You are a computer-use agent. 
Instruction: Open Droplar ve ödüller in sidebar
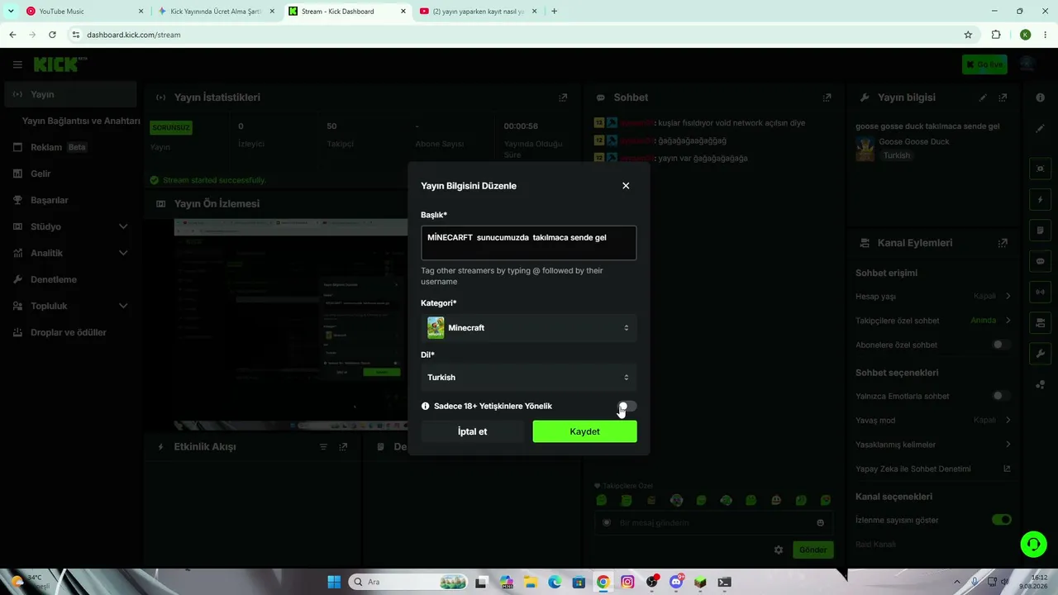[x=70, y=332]
